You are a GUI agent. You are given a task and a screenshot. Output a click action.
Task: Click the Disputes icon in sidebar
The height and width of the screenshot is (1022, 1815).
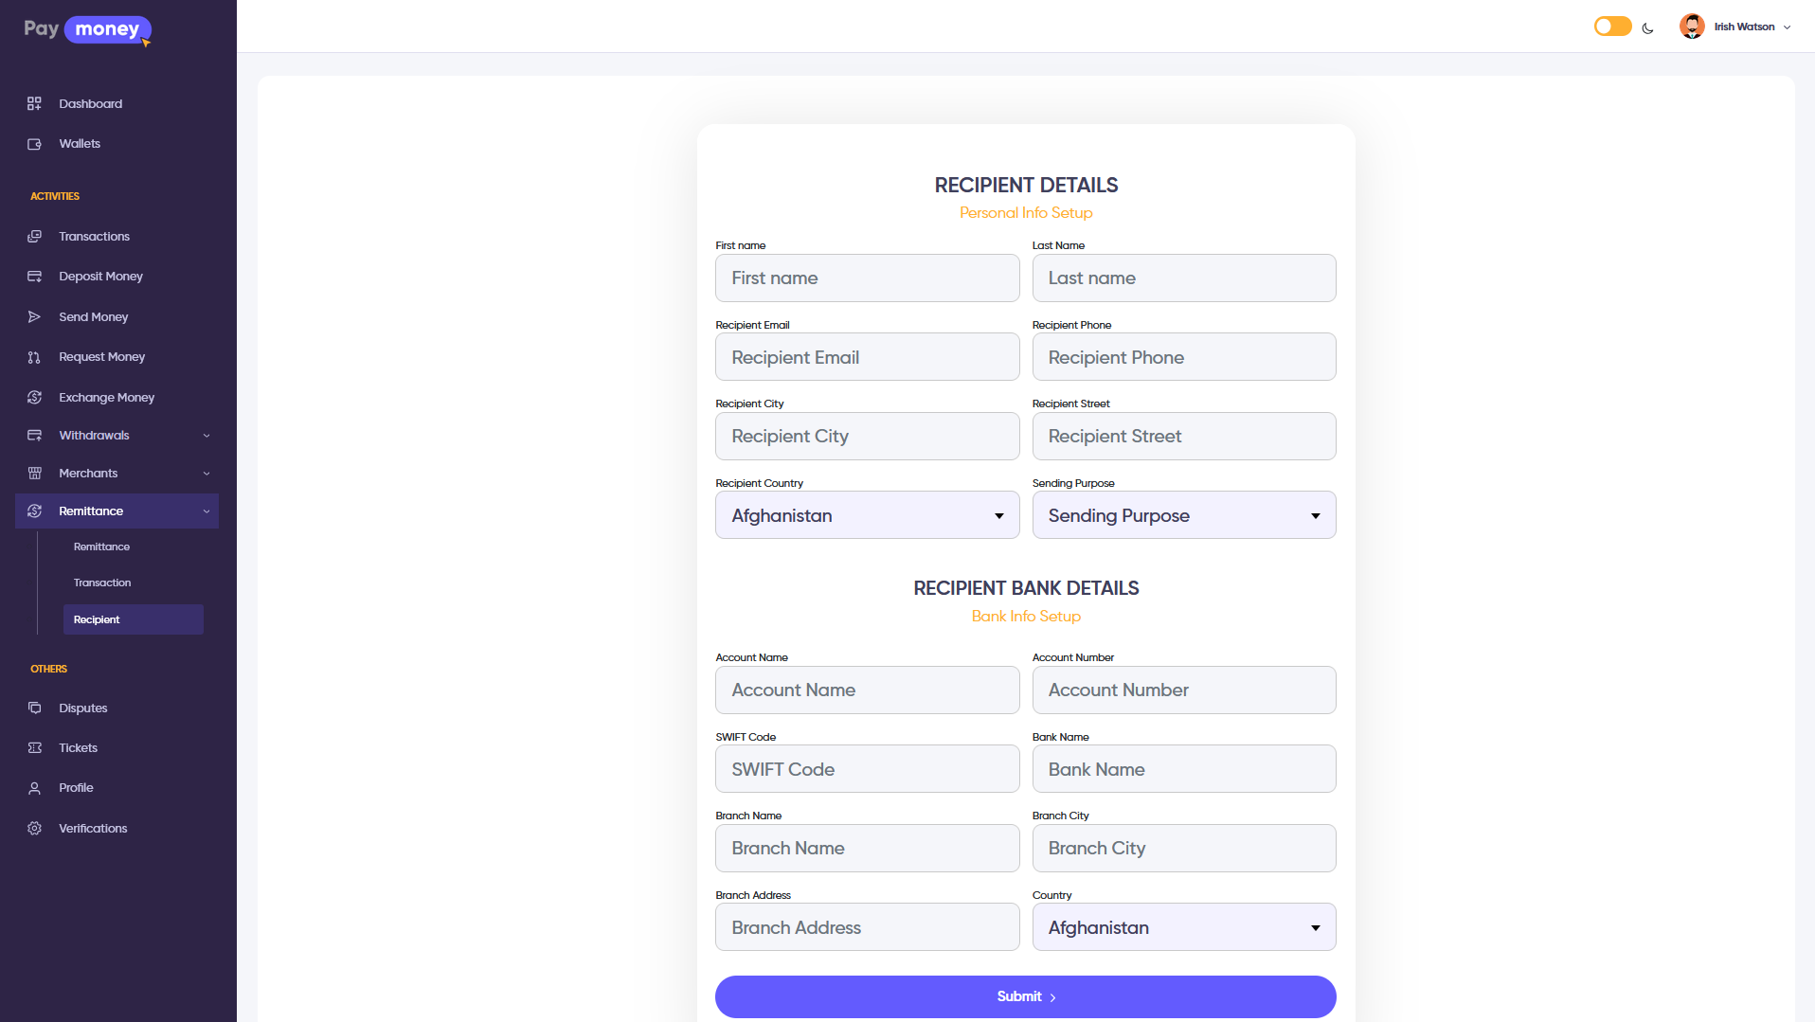pyautogui.click(x=35, y=708)
